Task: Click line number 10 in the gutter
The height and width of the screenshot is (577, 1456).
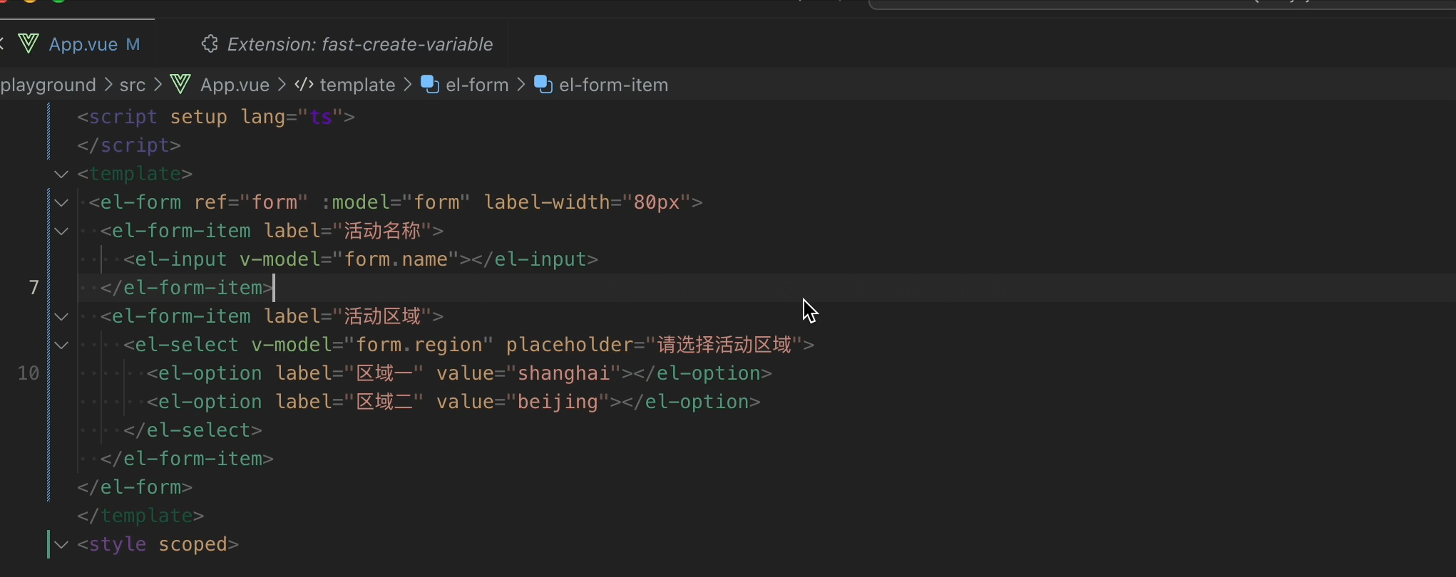Action: click(29, 373)
